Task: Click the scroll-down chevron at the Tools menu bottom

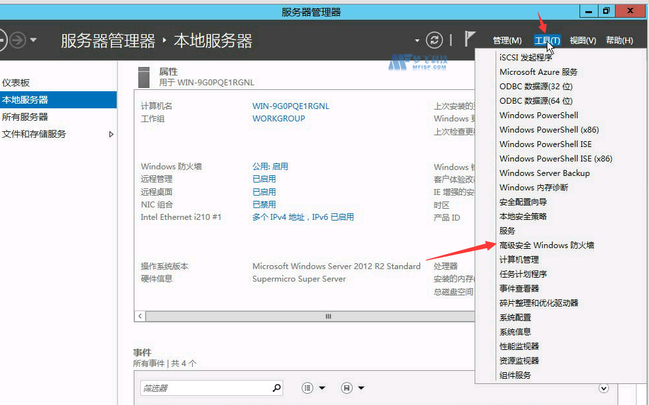Action: click(x=603, y=388)
